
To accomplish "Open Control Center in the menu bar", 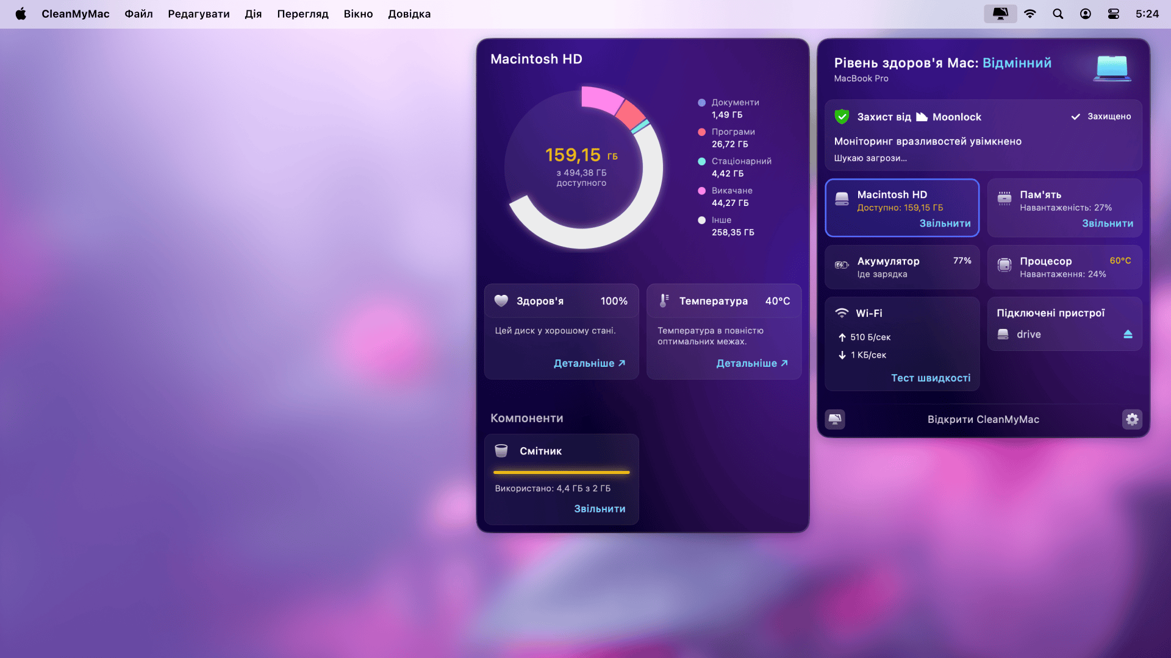I will 1114,13.
